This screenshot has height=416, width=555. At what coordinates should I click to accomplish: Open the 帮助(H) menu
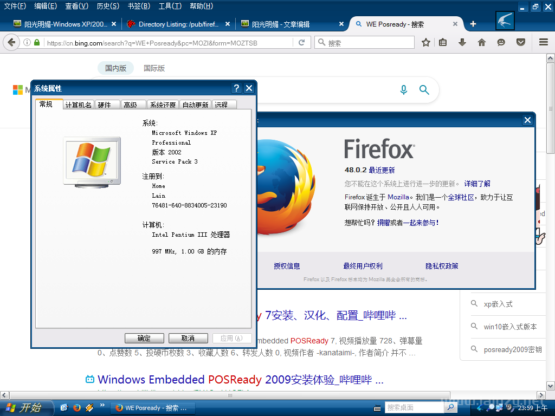tap(202, 6)
